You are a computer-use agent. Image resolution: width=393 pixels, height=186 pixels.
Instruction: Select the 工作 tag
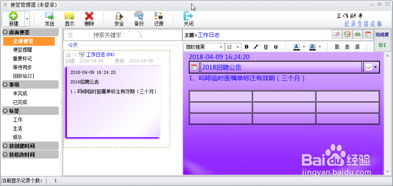(x=17, y=120)
